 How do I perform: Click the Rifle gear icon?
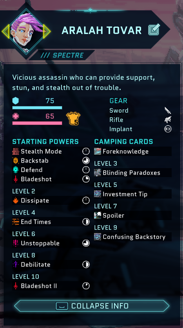168,120
